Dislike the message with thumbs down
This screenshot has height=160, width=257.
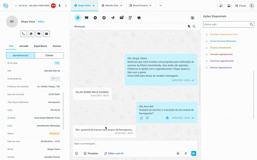click(147, 118)
